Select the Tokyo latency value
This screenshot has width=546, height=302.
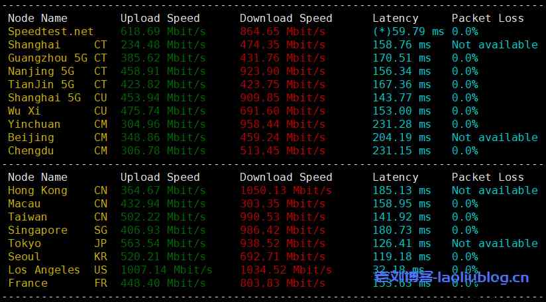coord(402,244)
